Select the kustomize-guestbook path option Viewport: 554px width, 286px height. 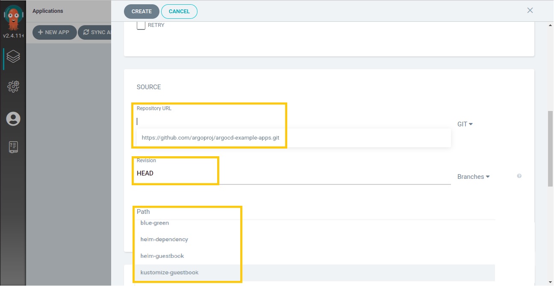coord(169,272)
